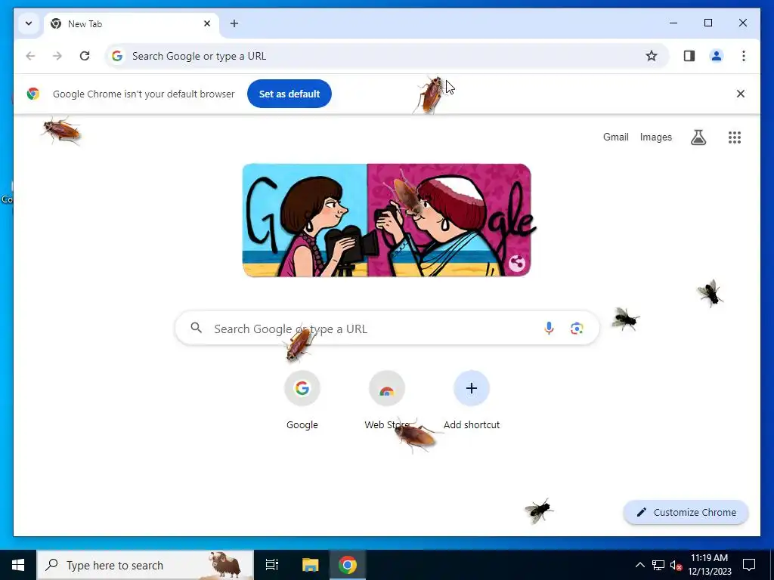
Task: Search by image with Google Lens icon
Action: (x=577, y=328)
